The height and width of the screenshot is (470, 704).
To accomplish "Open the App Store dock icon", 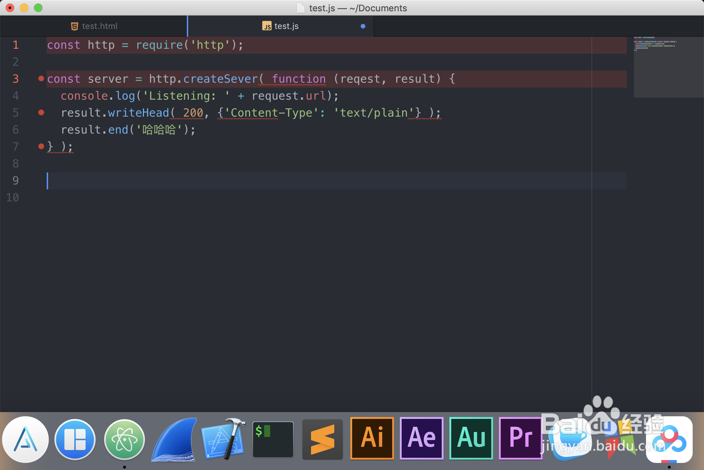I will (25, 439).
